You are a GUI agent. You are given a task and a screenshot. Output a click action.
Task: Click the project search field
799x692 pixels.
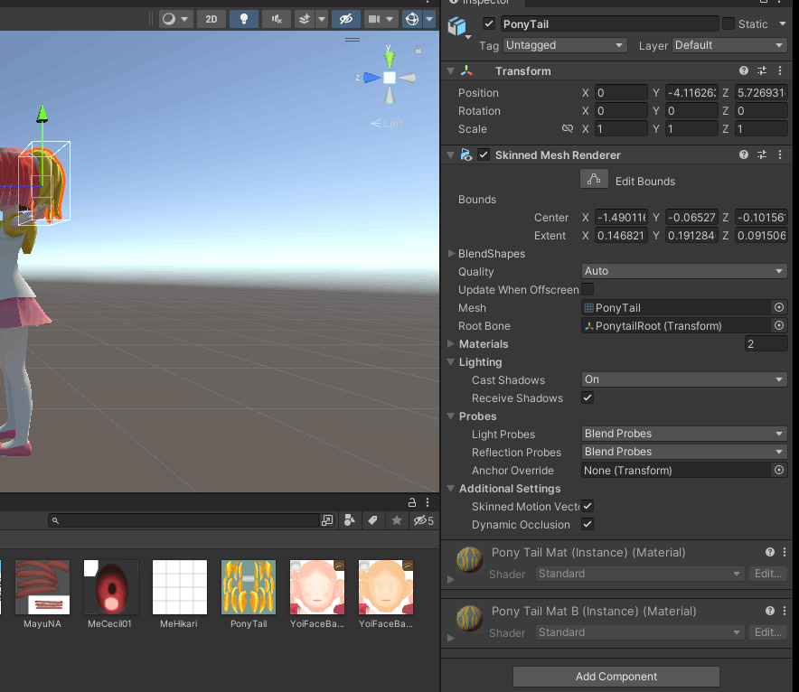(184, 520)
